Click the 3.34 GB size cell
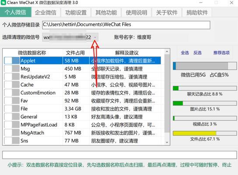 point(73,108)
